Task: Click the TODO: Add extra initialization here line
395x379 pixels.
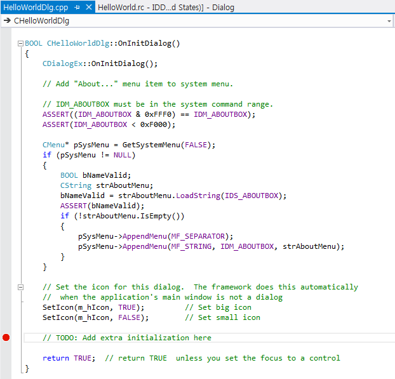Action: [127, 338]
